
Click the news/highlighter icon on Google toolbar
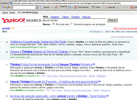tap(56, 7)
